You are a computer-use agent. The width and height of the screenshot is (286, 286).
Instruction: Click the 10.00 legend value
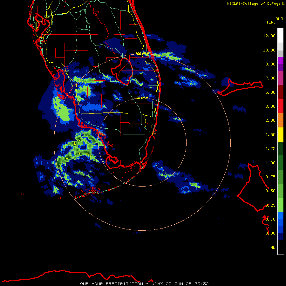click(269, 50)
